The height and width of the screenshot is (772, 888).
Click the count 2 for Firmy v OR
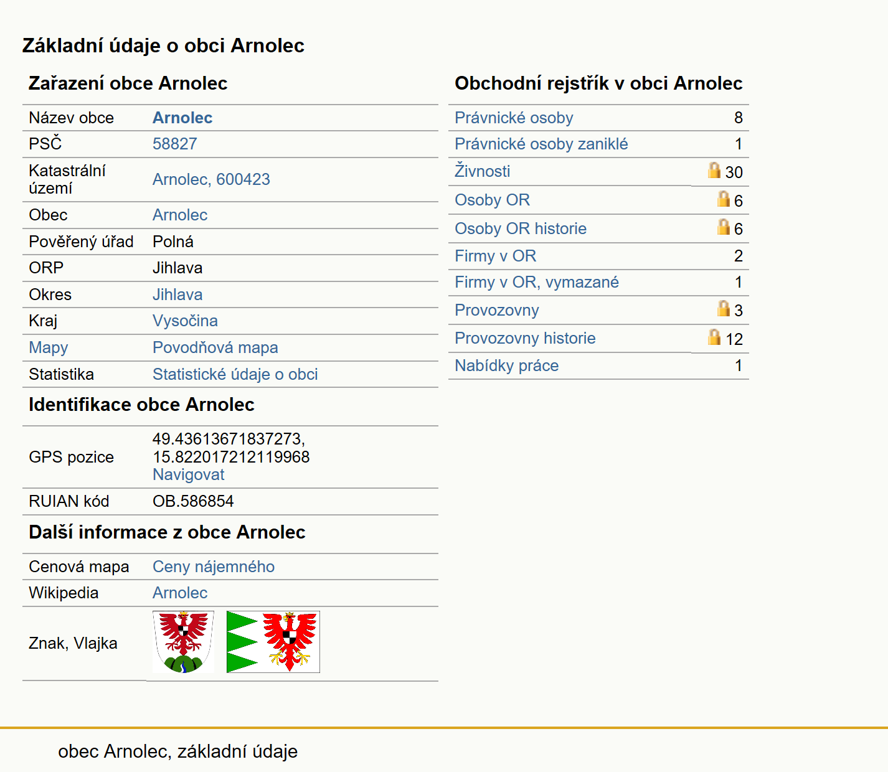click(x=739, y=256)
